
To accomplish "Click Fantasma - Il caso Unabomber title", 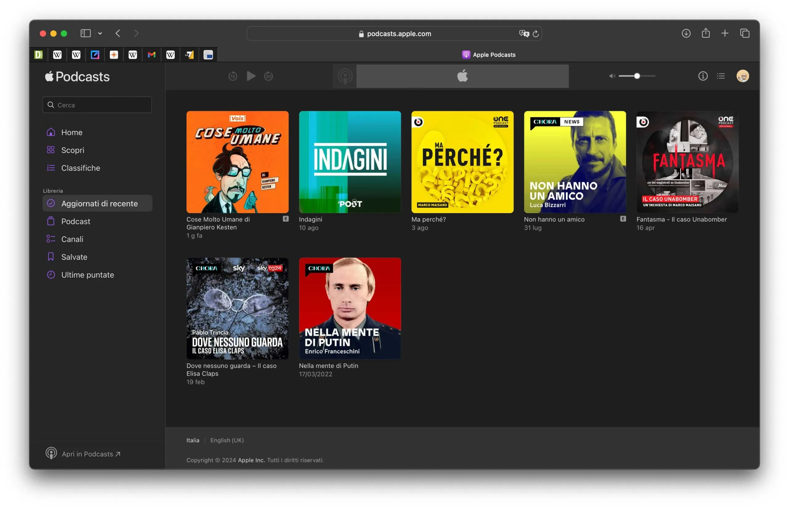I will point(681,219).
